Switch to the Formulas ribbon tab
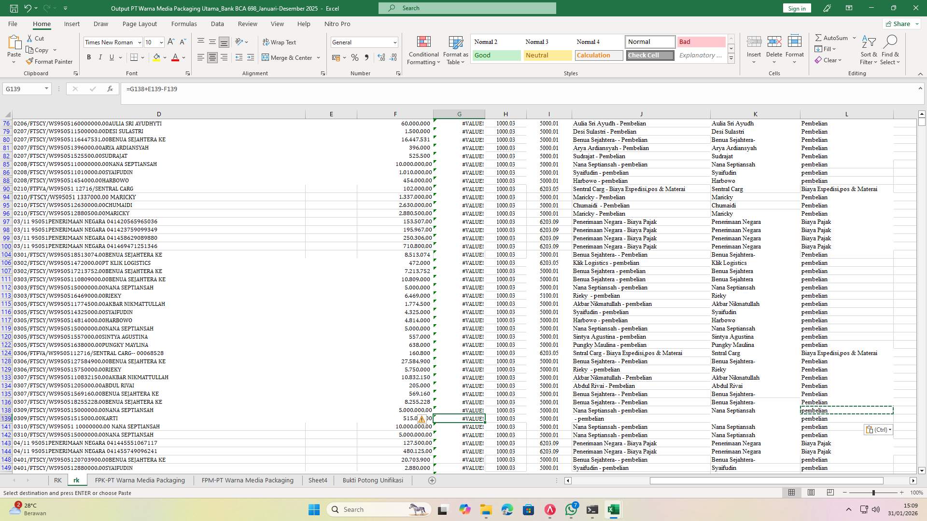Screen dimensions: 927x521 tap(184, 24)
